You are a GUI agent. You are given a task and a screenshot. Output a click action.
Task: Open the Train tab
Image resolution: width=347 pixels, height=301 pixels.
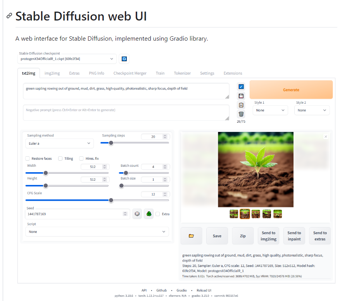point(160,73)
